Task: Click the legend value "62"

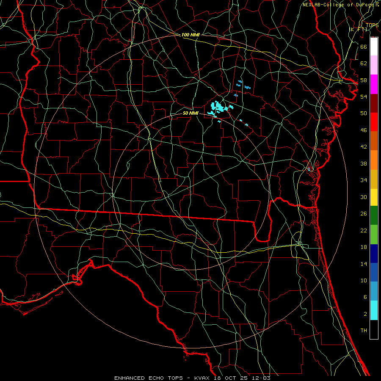Action: 364,63
